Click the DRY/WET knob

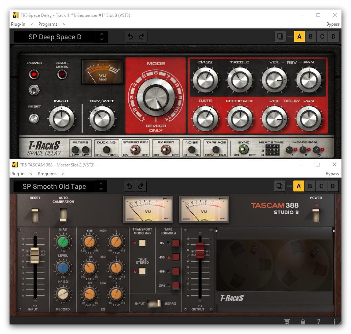(x=102, y=119)
